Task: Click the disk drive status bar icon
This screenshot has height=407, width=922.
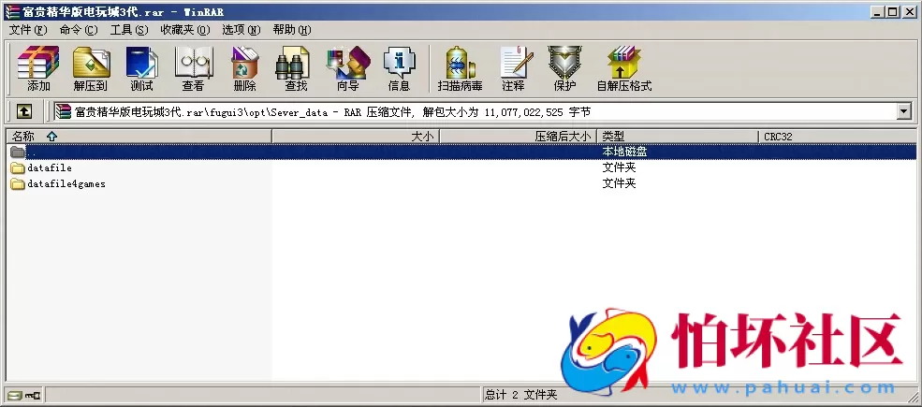Action: click(15, 395)
